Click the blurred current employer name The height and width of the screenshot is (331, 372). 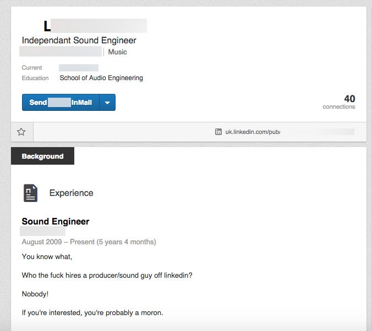pyautogui.click(x=79, y=68)
